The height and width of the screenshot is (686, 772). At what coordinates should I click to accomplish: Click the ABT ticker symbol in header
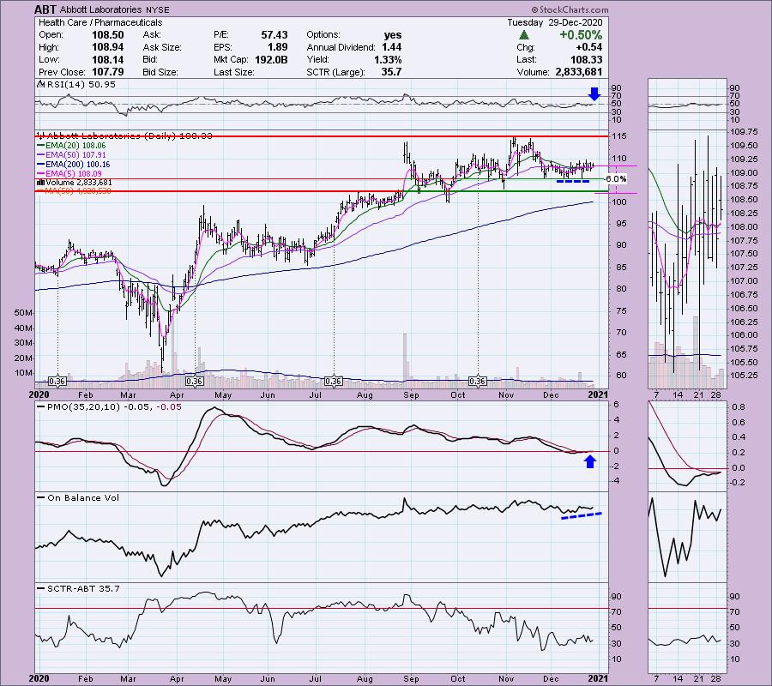(x=45, y=9)
